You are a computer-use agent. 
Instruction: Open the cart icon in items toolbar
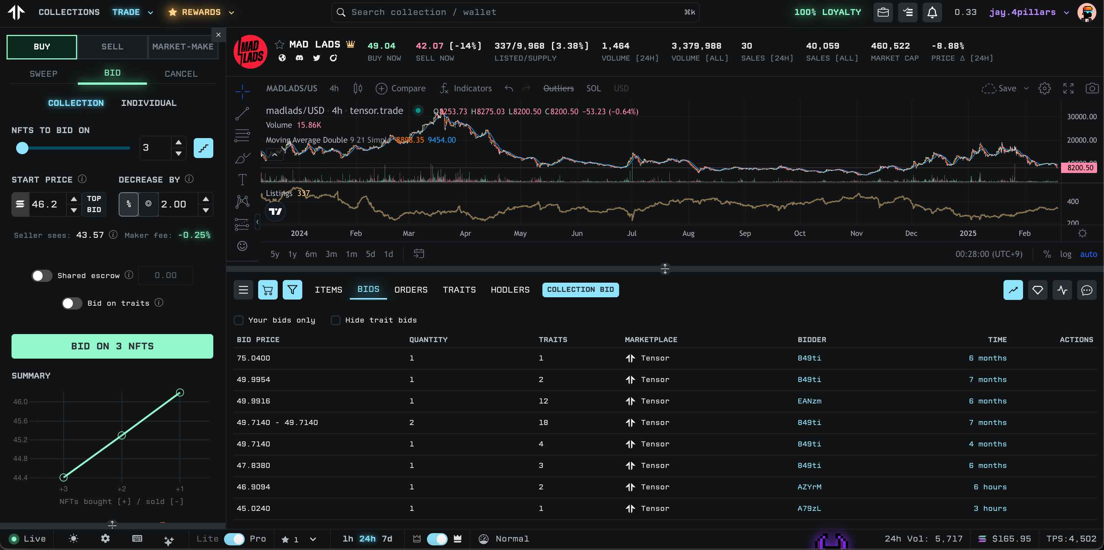click(268, 290)
